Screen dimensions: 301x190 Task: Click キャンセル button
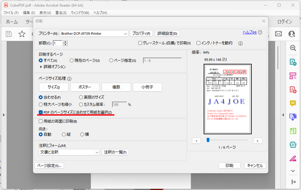[x=255, y=166]
